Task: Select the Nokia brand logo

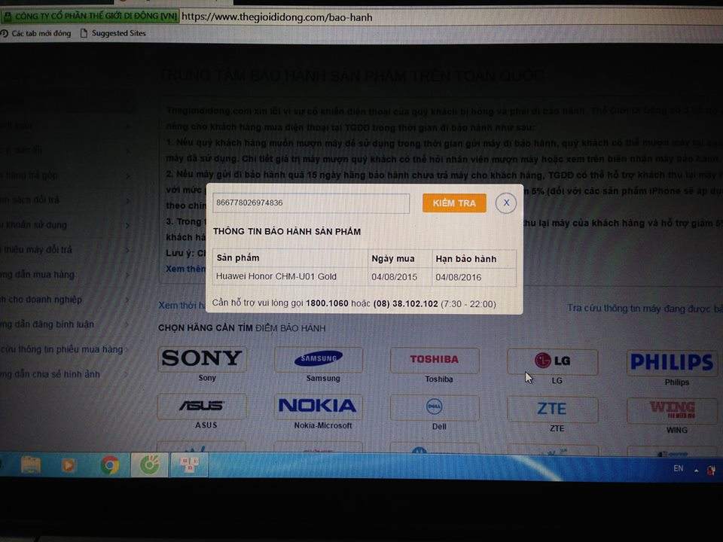Action: [x=318, y=406]
